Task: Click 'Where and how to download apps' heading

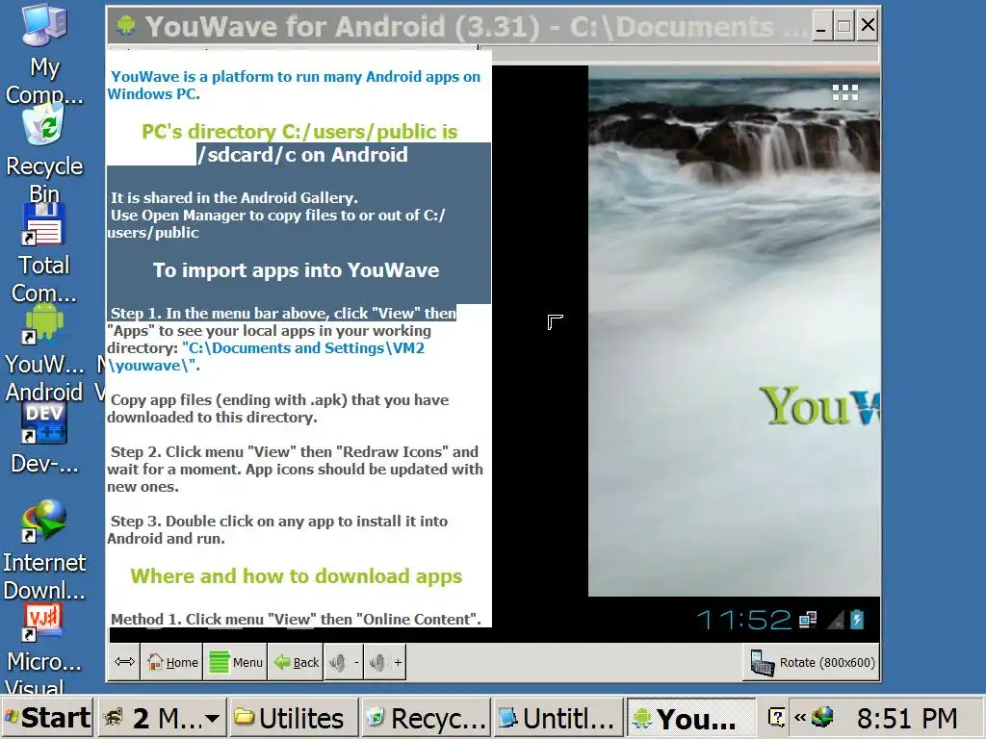Action: pos(297,576)
